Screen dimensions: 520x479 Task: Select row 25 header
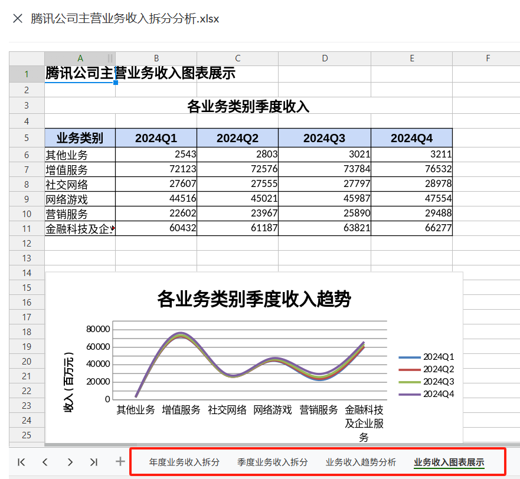pyautogui.click(x=27, y=435)
